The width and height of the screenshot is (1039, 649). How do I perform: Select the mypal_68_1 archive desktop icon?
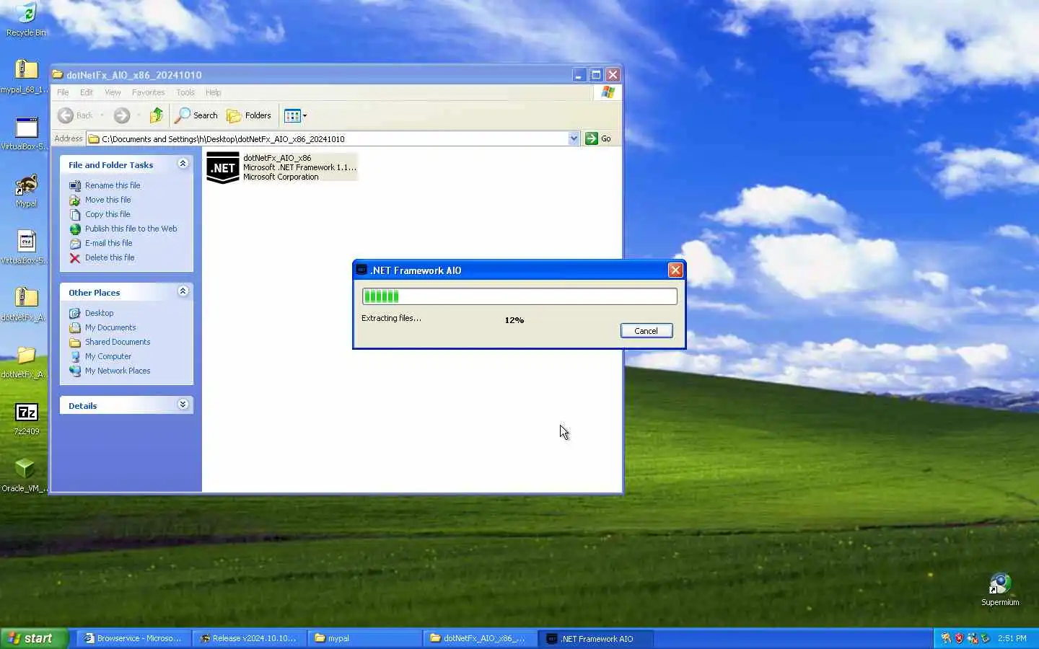[x=26, y=76]
